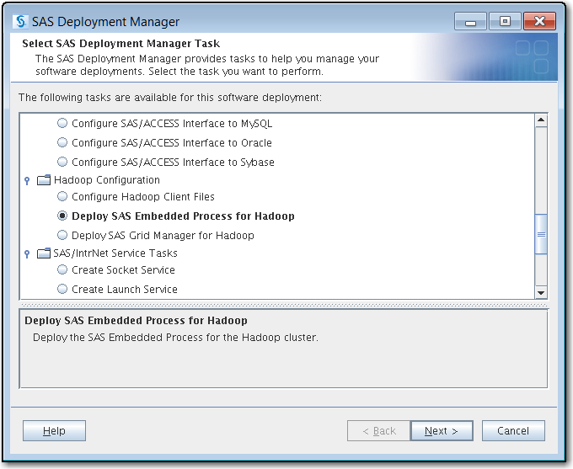Screen dimensions: 573x469
Task: Click the SAS/IntrNet Service Tasks folder icon
Action: (x=44, y=253)
